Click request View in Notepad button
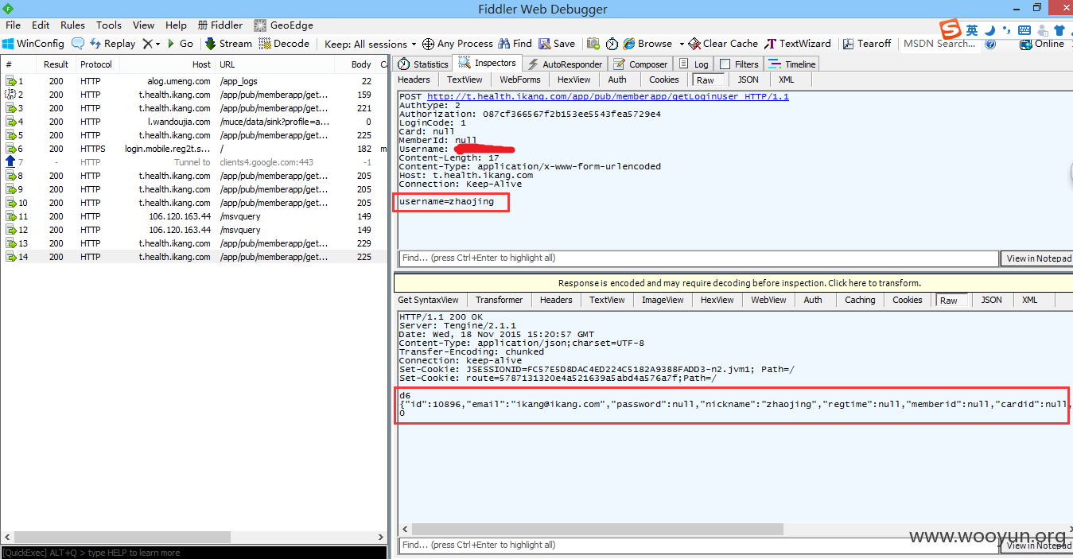1073x559 pixels. [x=1038, y=258]
